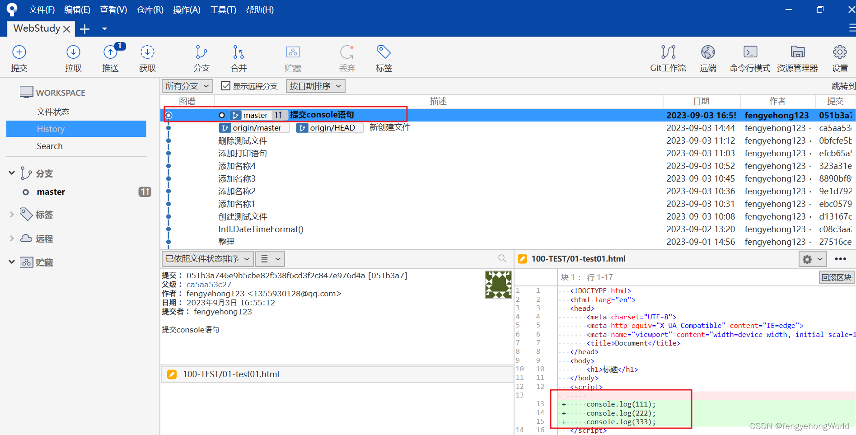Image resolution: width=856 pixels, height=435 pixels.
Task: Collapse the 贮藏 section in sidebar
Action: click(12, 262)
